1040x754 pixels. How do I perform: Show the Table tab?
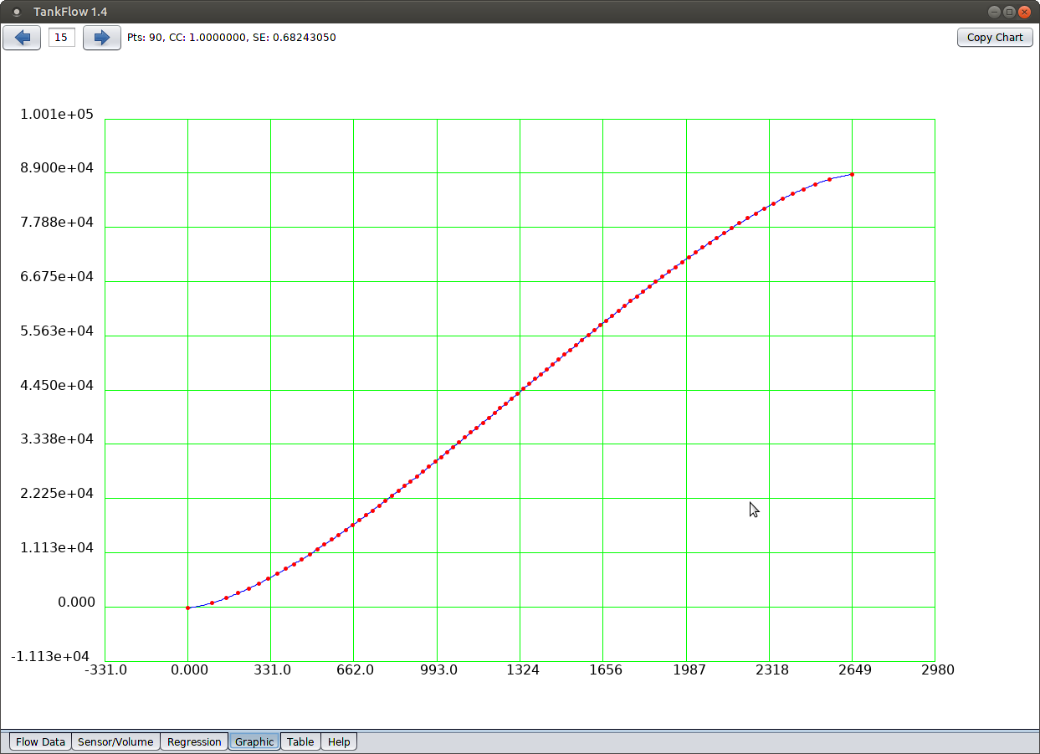[300, 741]
